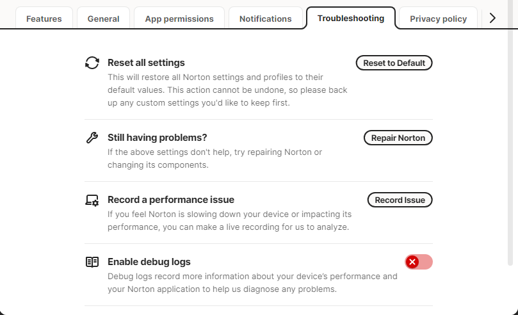Enable the debug logs toggle switch
The width and height of the screenshot is (518, 315).
click(419, 262)
